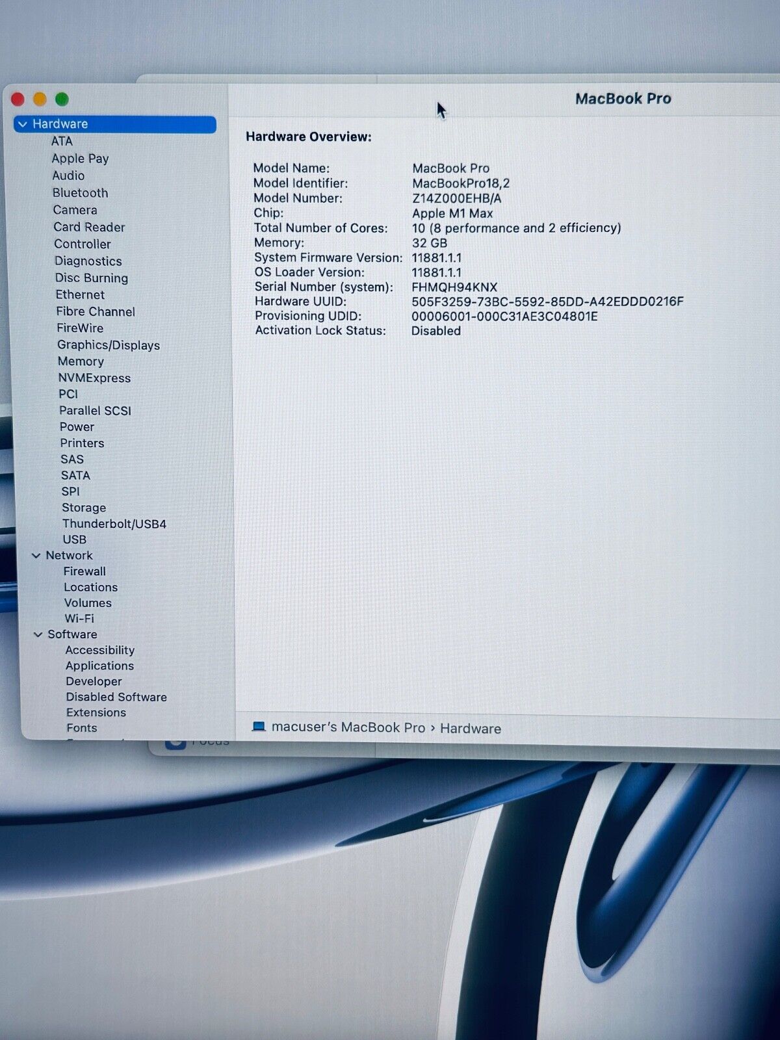Select Developer under Software

click(94, 681)
